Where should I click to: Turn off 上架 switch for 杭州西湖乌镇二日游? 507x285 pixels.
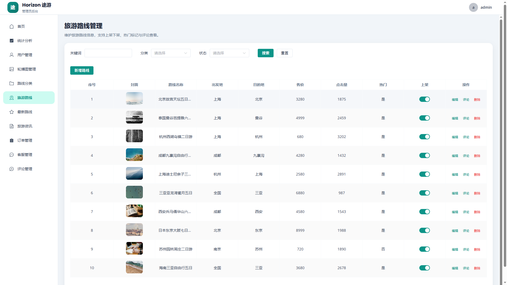point(425,137)
